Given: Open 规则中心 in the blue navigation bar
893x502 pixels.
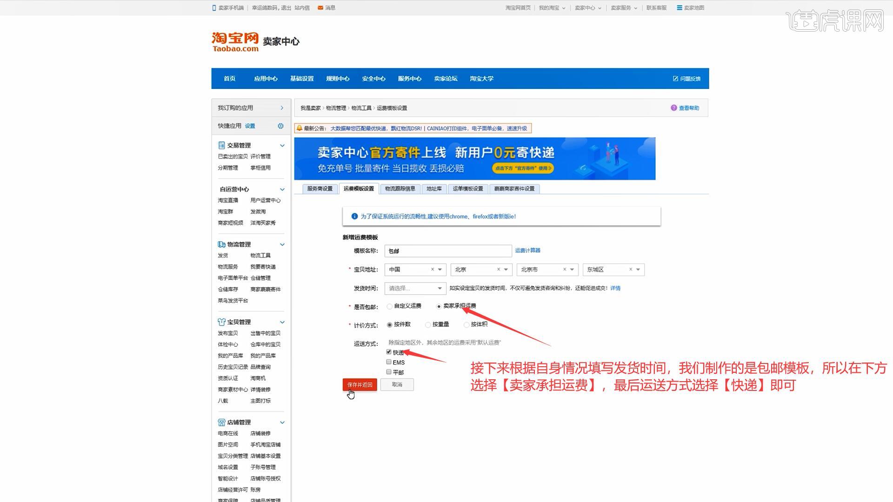Looking at the screenshot, I should (x=338, y=79).
